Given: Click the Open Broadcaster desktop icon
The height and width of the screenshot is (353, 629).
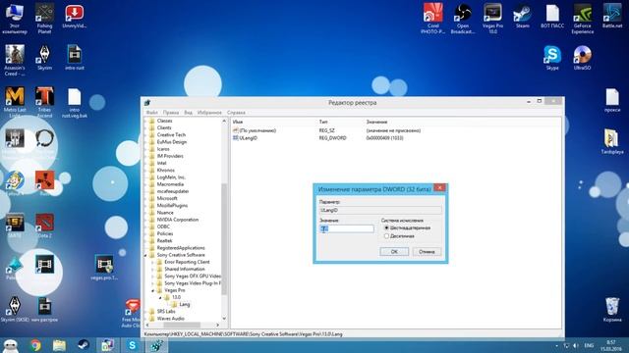Looking at the screenshot, I should pos(463,19).
